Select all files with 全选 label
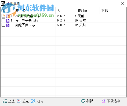 coord(11,101)
